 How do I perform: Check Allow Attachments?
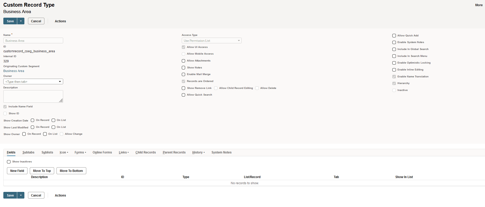click(x=184, y=61)
